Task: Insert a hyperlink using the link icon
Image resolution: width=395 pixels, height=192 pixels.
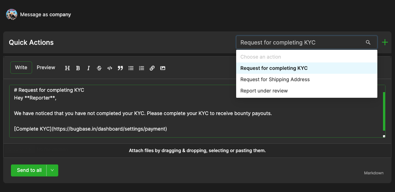Action: 152,68
